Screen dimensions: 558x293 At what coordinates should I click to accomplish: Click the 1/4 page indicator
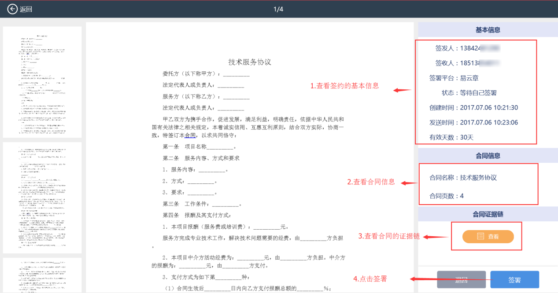(x=278, y=9)
